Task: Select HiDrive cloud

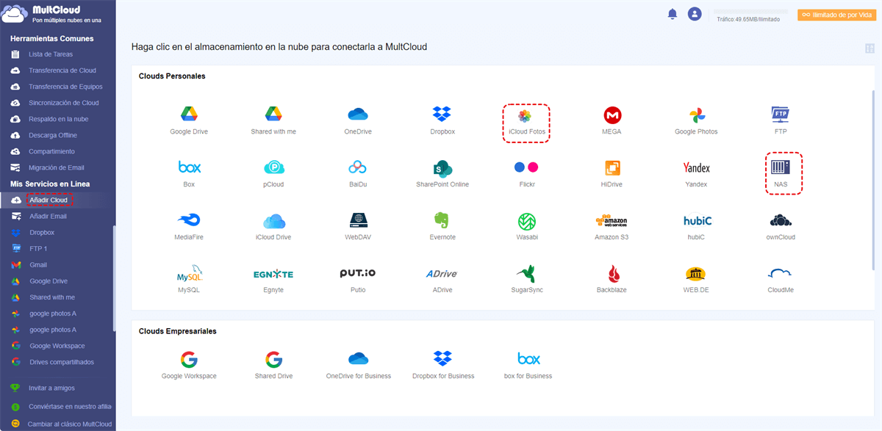Action: pos(612,174)
